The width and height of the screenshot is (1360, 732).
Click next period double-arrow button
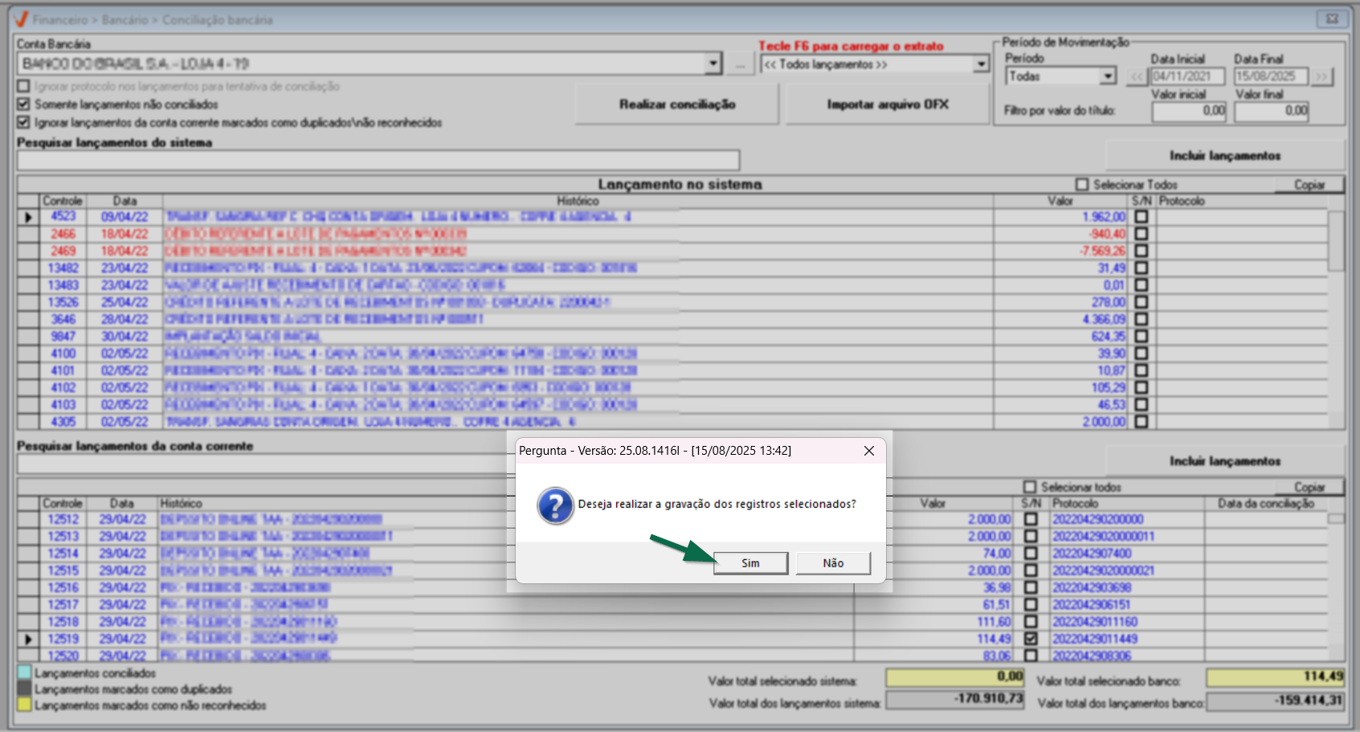[1321, 77]
